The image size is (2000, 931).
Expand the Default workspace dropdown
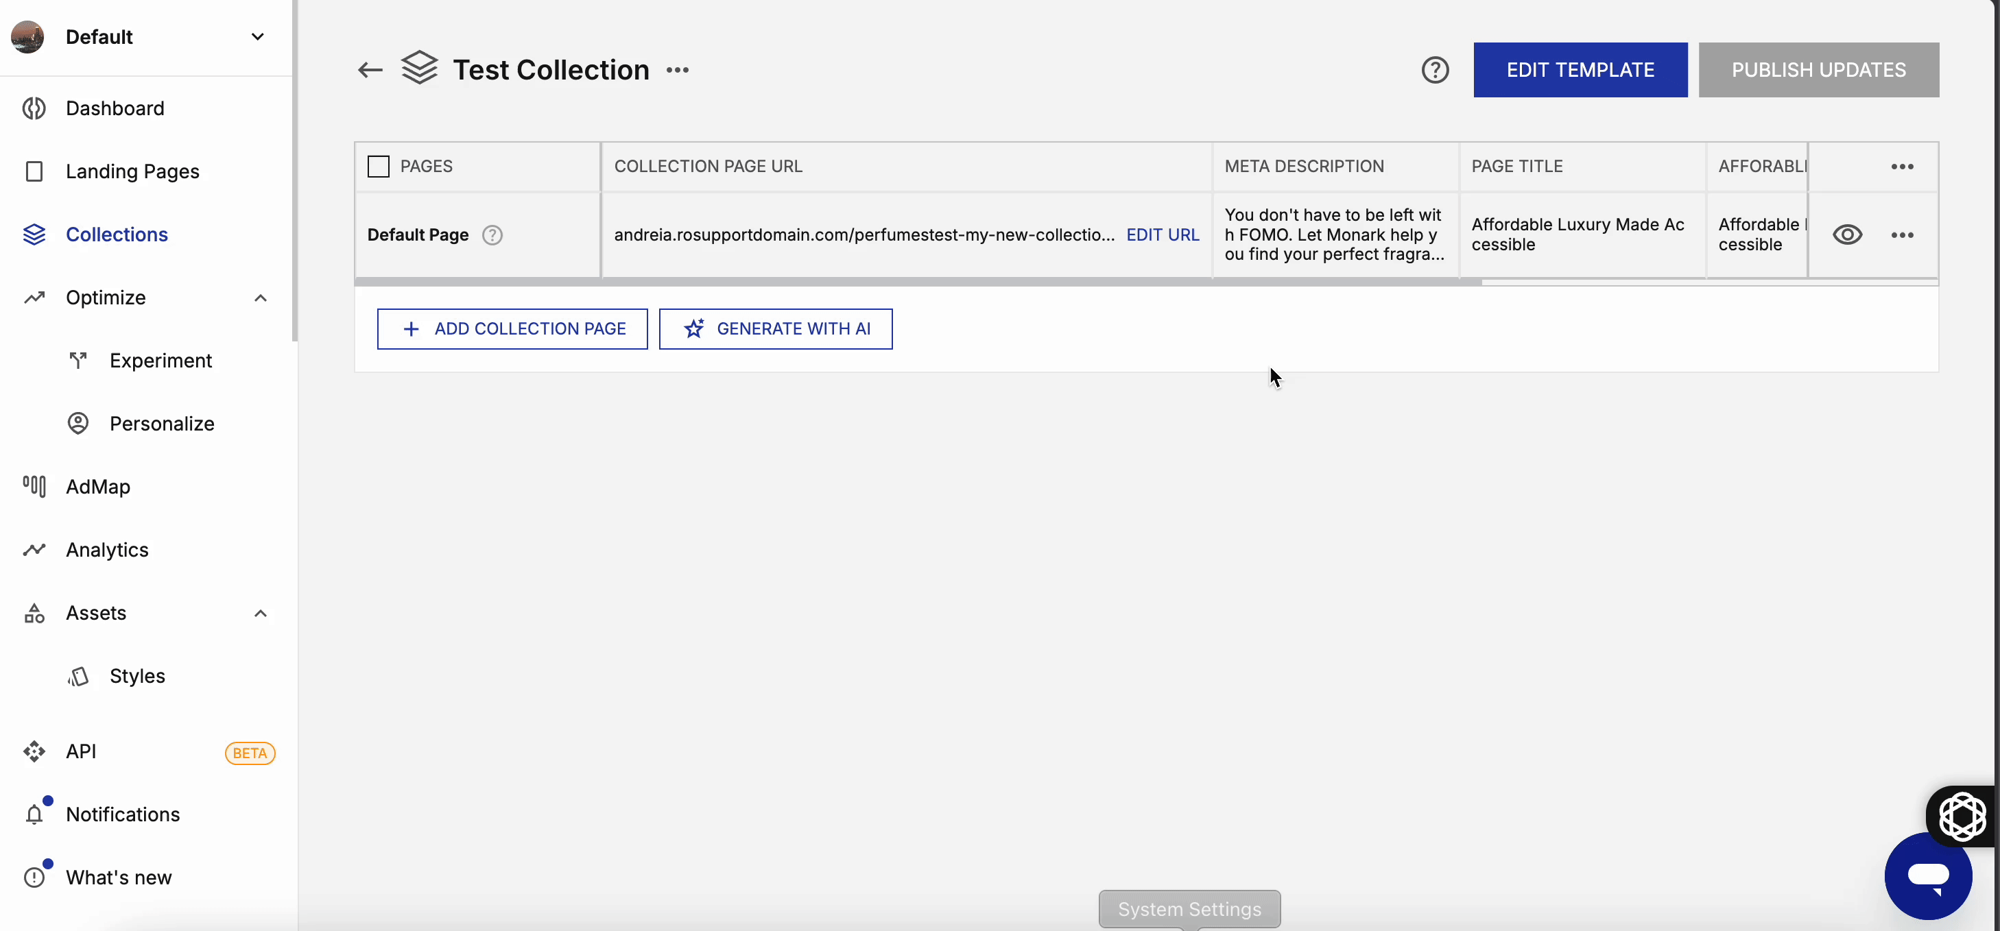[x=258, y=36]
